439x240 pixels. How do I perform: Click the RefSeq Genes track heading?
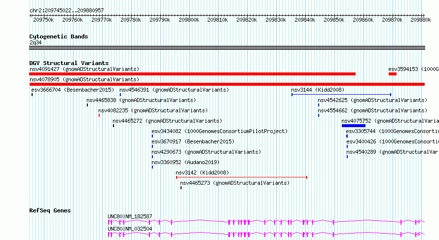coord(50,210)
